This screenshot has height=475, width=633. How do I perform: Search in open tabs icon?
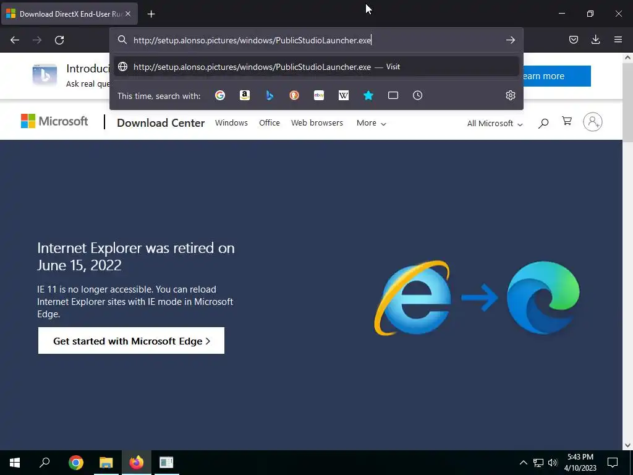pyautogui.click(x=393, y=95)
